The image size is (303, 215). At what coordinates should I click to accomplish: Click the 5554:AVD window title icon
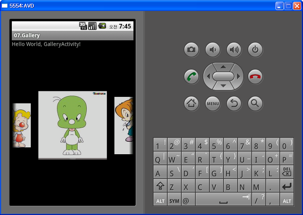[5, 6]
